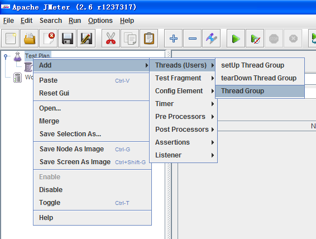The width and height of the screenshot is (316, 239).
Task: Open the Help menu in menu bar
Action: [127, 21]
